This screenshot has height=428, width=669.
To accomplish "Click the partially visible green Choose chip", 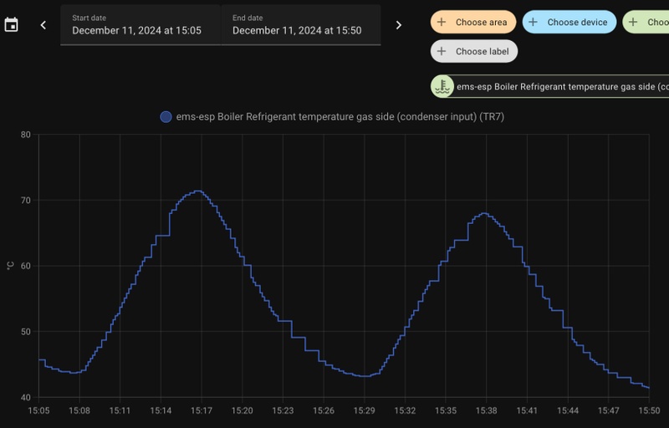I will coord(646,23).
